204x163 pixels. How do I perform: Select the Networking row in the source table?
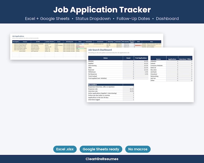pos(171,76)
